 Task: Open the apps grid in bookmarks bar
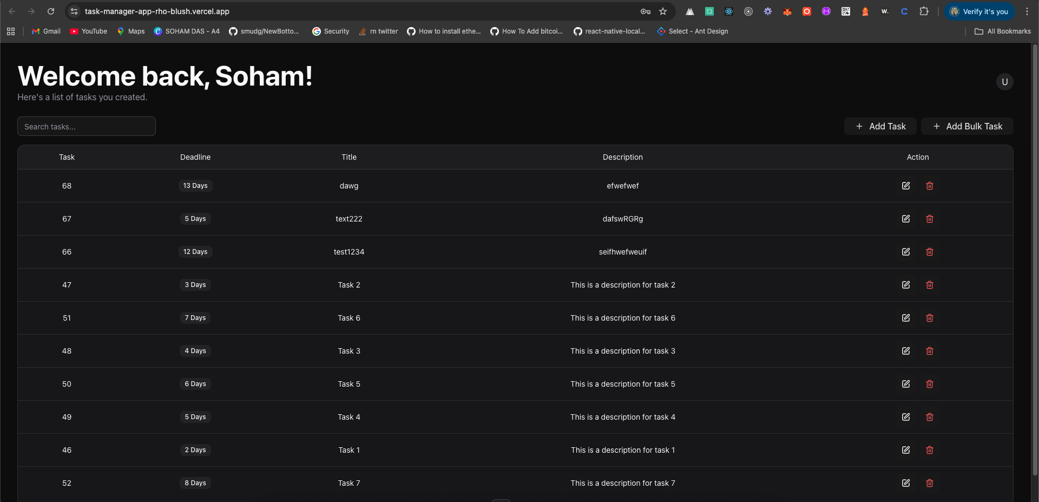[x=11, y=31]
